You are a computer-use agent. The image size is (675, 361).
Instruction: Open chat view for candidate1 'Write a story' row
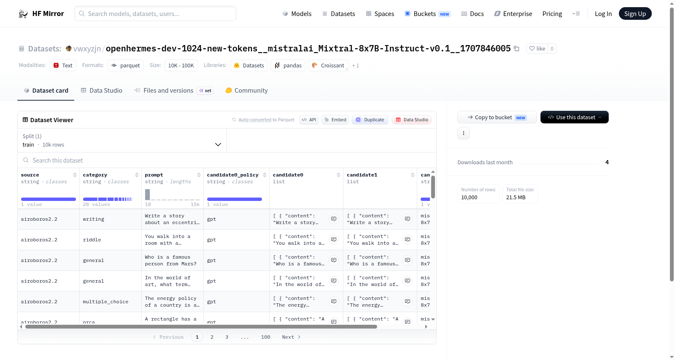click(408, 219)
